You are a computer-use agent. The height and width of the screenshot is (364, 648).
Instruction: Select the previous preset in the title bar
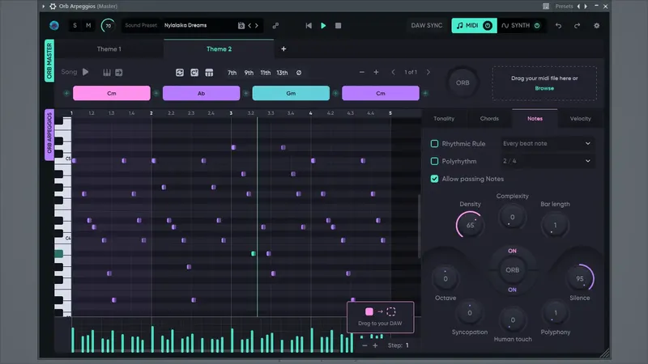pyautogui.click(x=578, y=6)
